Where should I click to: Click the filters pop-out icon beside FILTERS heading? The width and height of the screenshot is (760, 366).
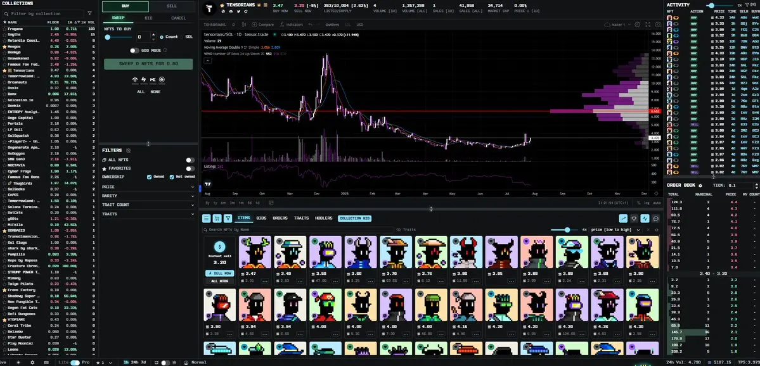coord(128,151)
